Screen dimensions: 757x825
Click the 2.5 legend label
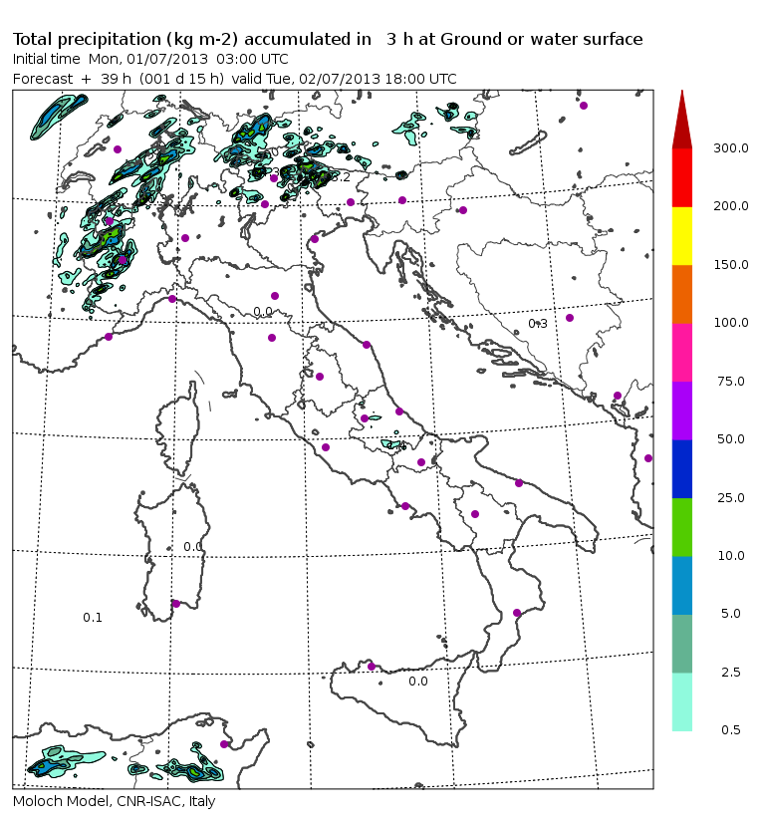point(731,672)
